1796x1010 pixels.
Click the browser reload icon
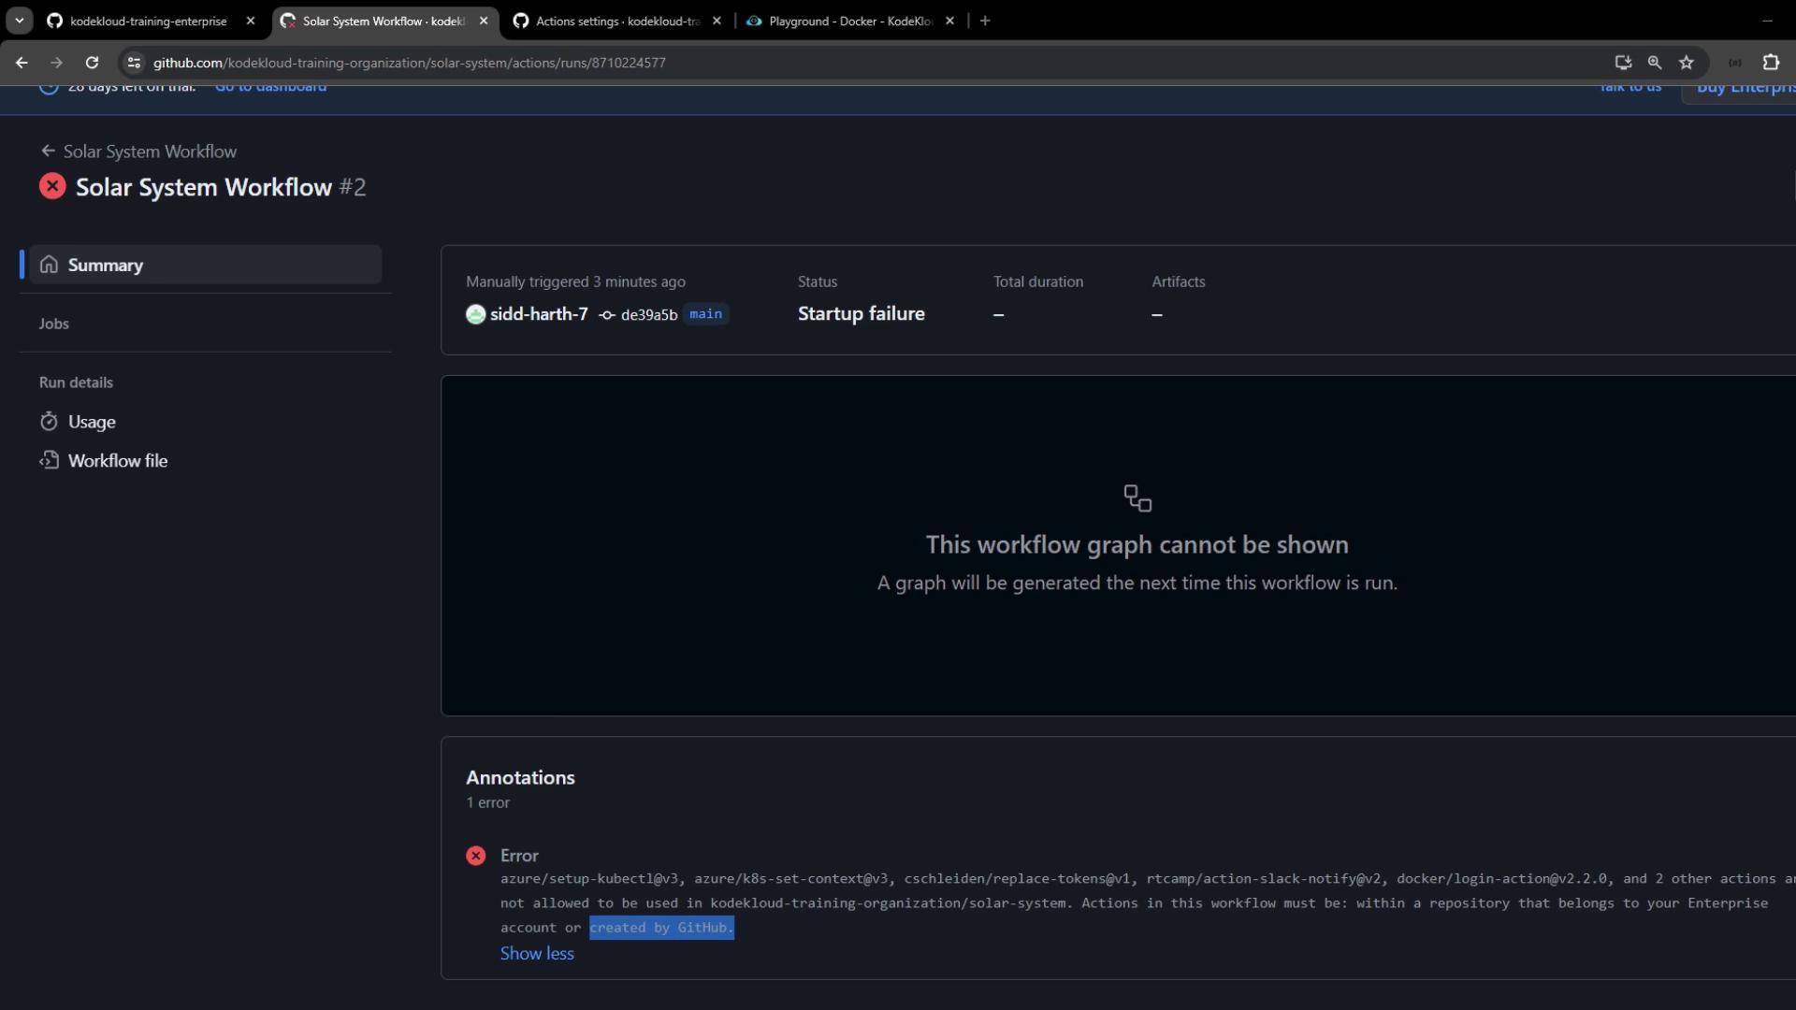(92, 63)
